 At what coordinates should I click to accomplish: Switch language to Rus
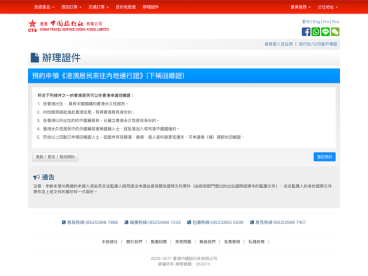coord(335,21)
